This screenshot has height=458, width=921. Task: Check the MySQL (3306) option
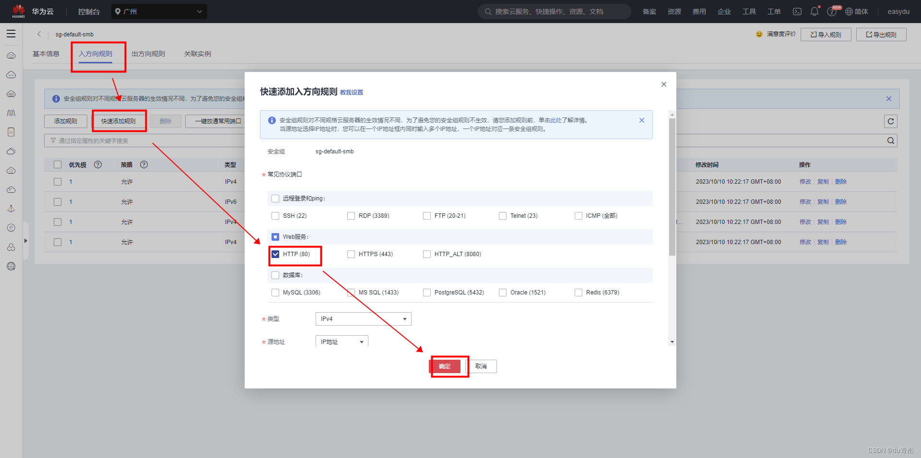[275, 293]
